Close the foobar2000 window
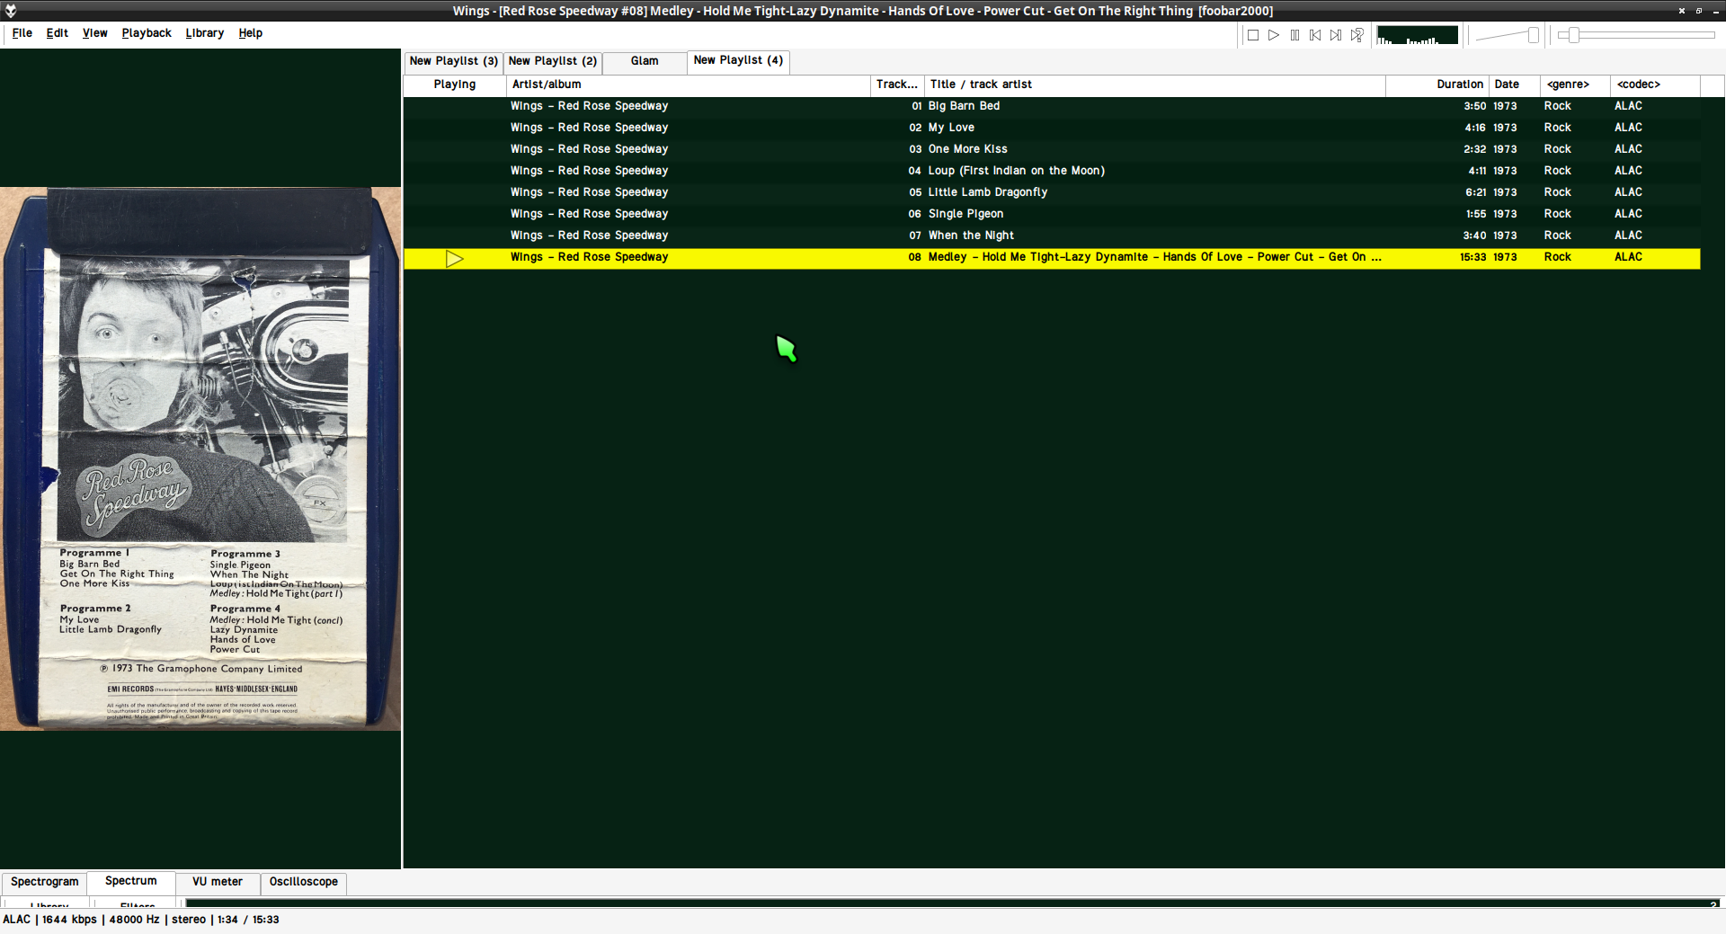 coord(1682,11)
